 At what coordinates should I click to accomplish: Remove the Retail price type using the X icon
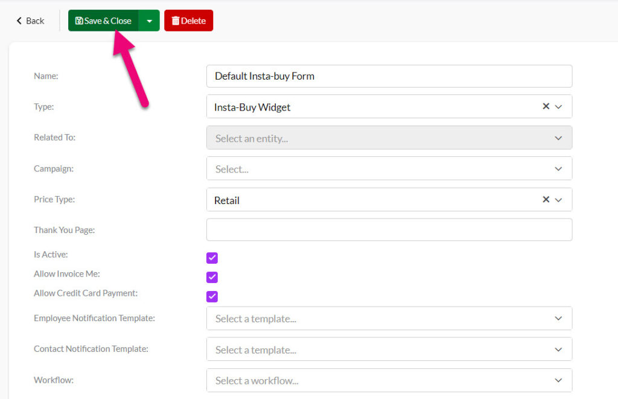coord(546,199)
